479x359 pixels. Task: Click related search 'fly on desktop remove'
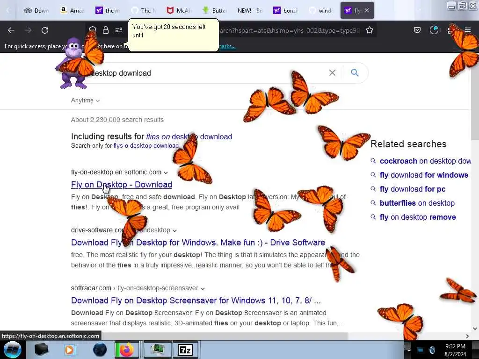click(418, 217)
